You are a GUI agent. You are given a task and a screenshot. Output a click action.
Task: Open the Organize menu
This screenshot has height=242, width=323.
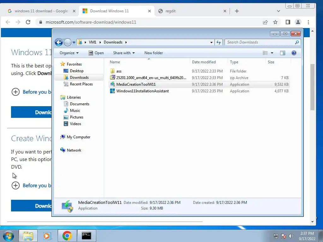tap(69, 53)
